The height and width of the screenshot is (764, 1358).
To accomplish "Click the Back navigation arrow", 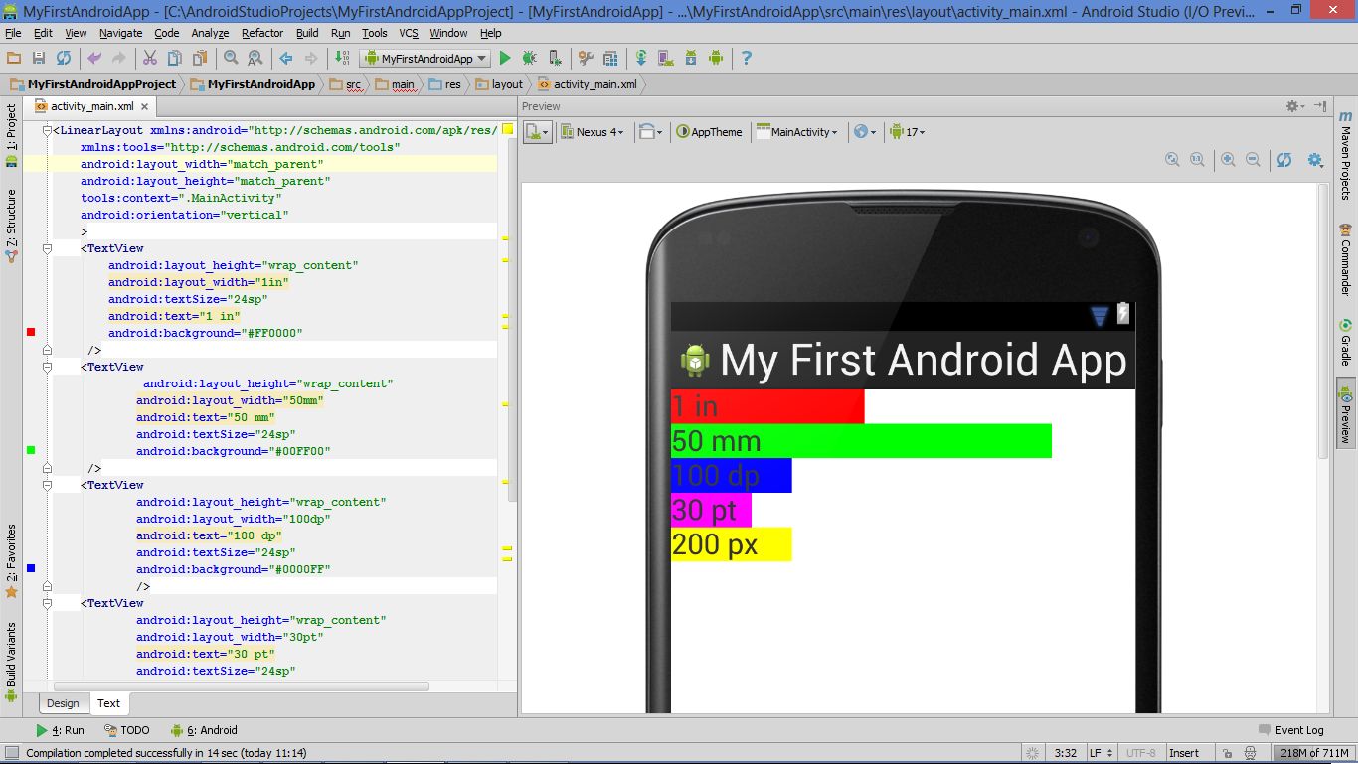I will coord(286,59).
